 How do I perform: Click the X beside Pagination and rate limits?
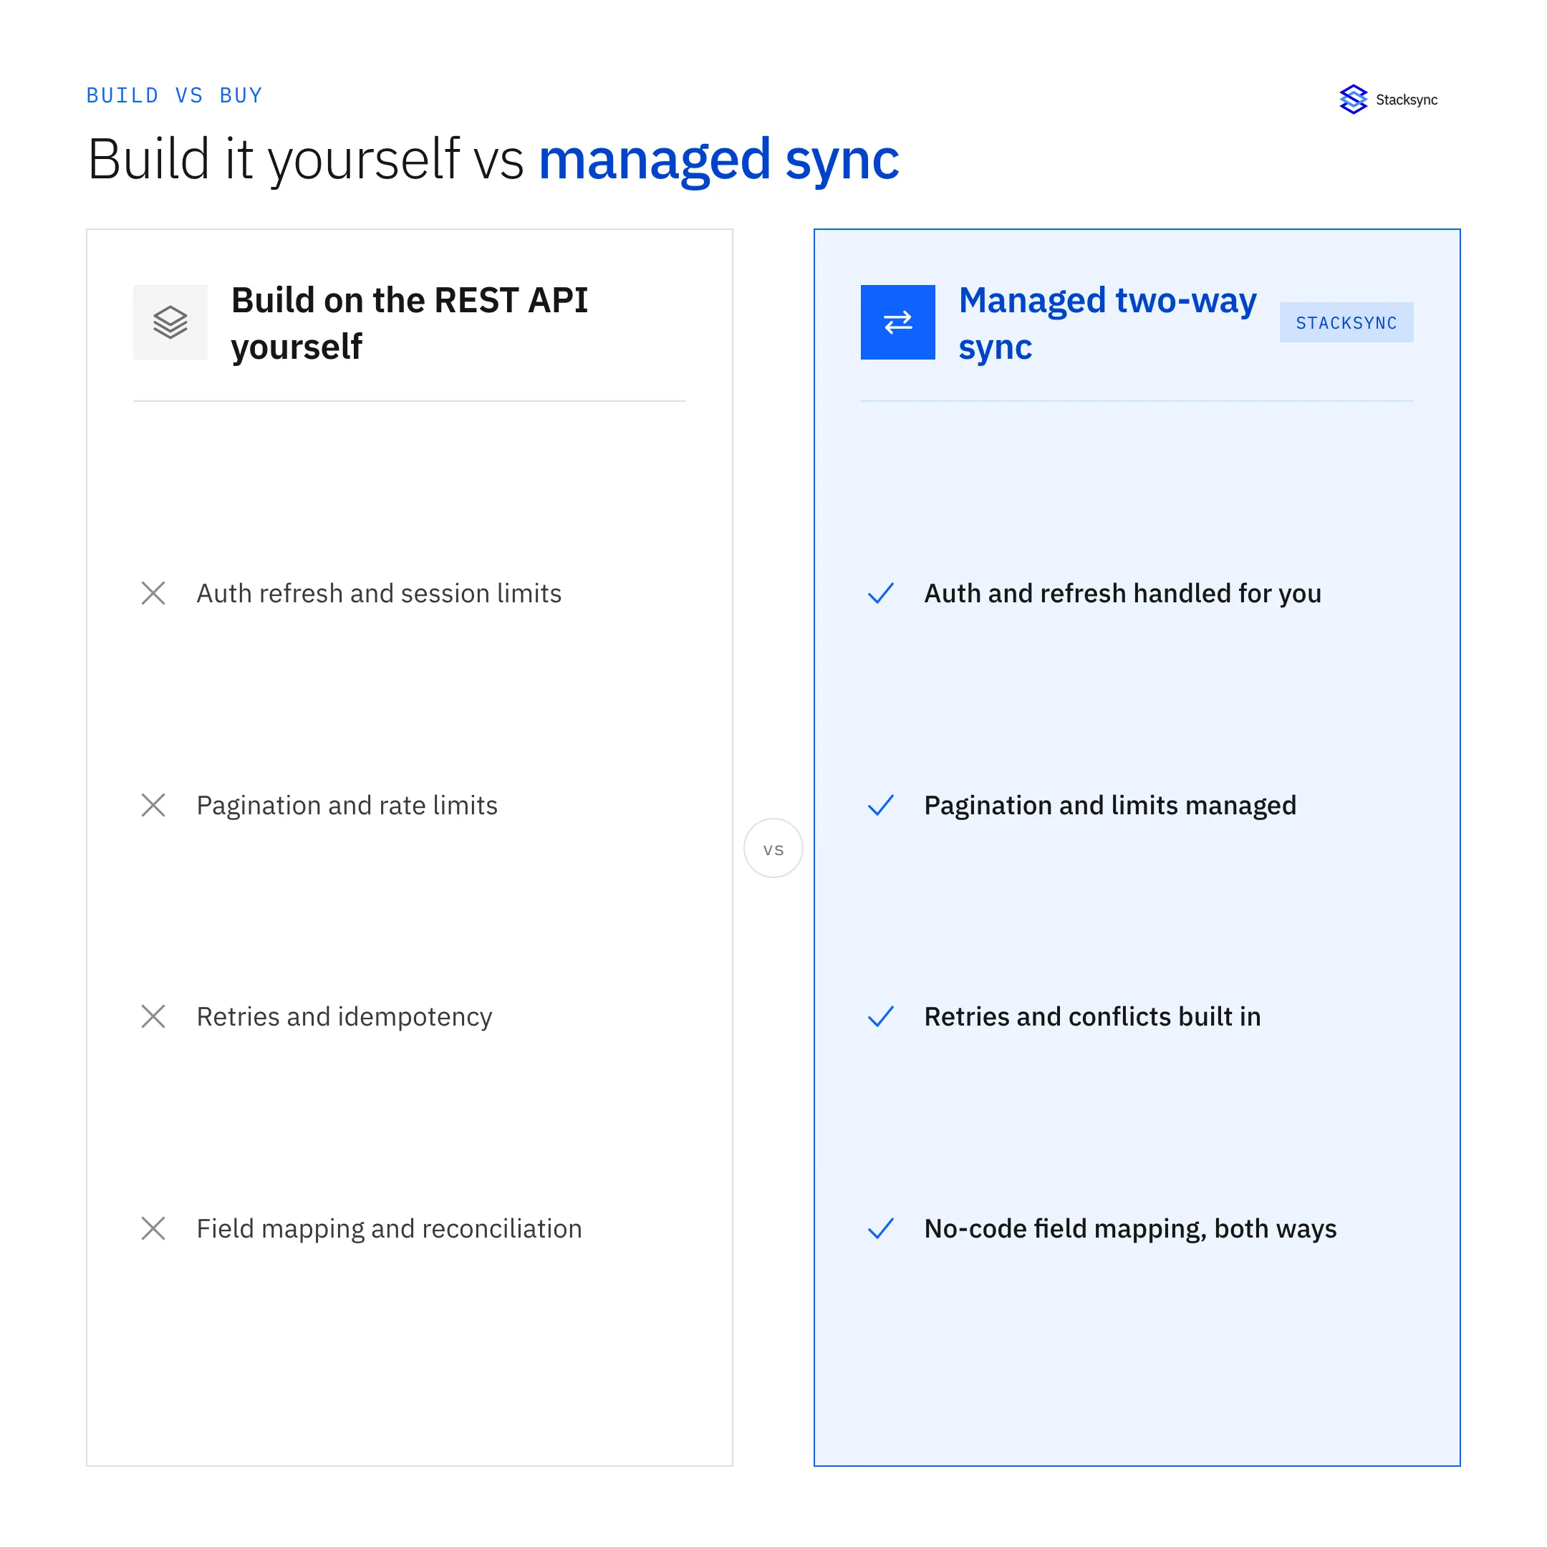[x=153, y=805]
